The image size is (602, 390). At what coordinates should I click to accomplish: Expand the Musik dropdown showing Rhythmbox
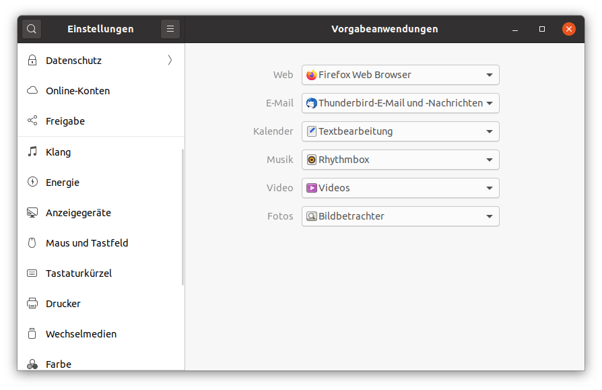pyautogui.click(x=401, y=160)
